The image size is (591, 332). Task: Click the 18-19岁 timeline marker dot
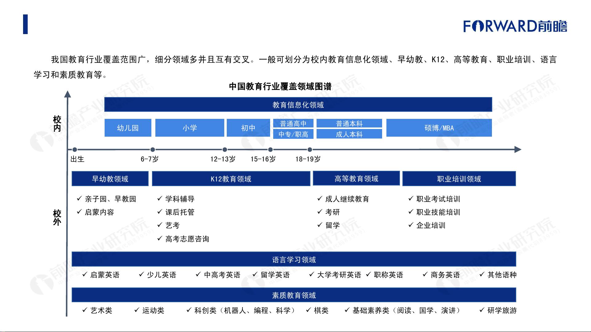click(x=310, y=150)
